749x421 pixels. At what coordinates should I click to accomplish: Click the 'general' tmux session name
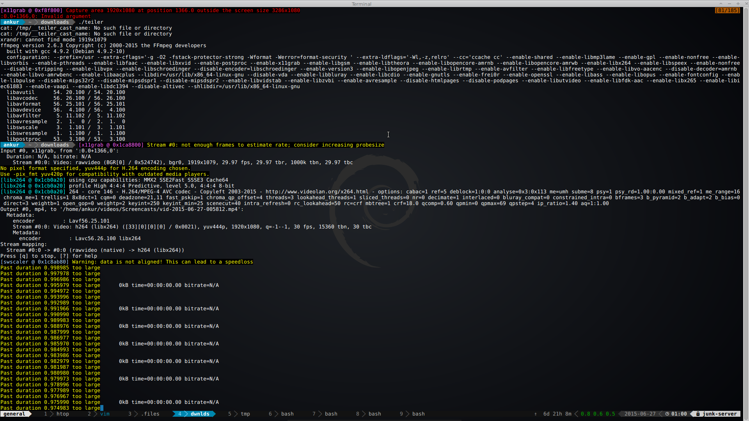(x=14, y=414)
